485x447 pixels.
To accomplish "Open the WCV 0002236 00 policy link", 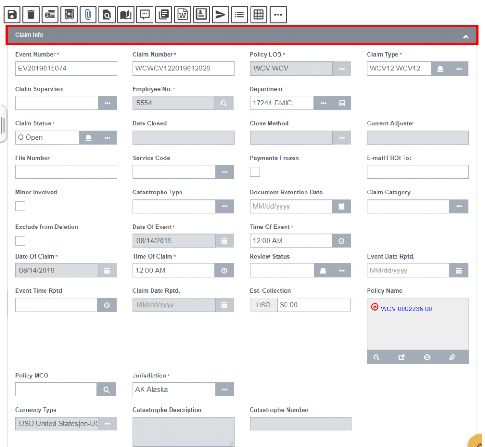I will 406,309.
